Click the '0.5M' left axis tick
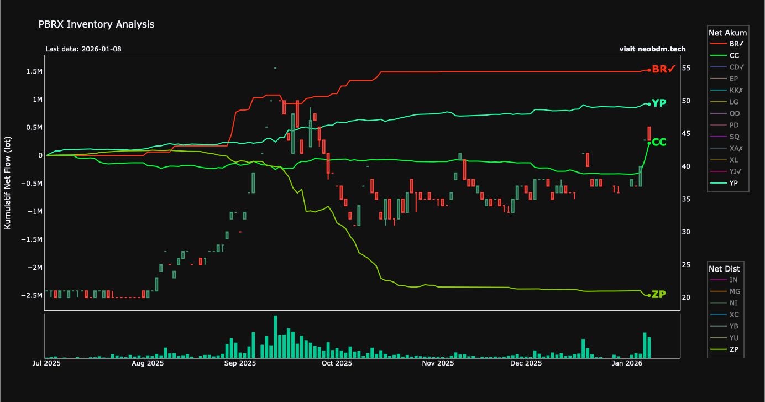765x402 pixels. [33, 127]
